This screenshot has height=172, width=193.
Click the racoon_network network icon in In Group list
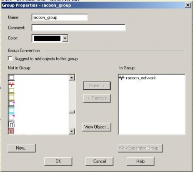pos(122,78)
